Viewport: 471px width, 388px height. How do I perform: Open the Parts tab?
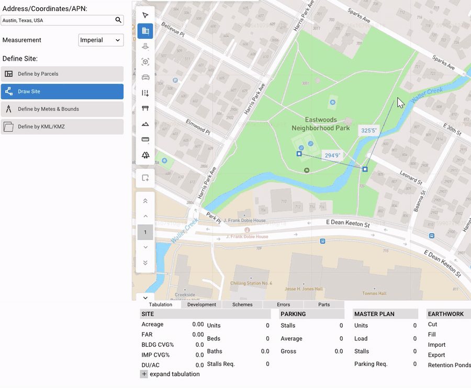point(324,304)
